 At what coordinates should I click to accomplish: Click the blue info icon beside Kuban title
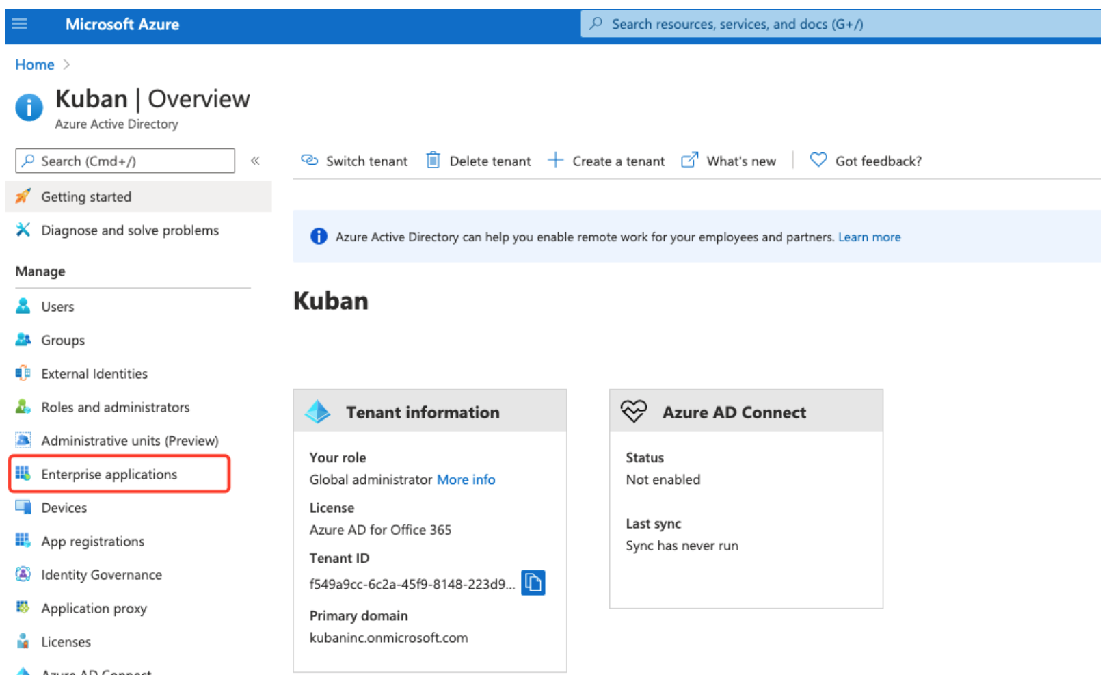pos(29,107)
